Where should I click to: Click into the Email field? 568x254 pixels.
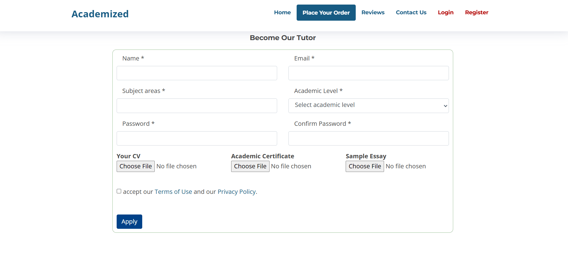(368, 73)
